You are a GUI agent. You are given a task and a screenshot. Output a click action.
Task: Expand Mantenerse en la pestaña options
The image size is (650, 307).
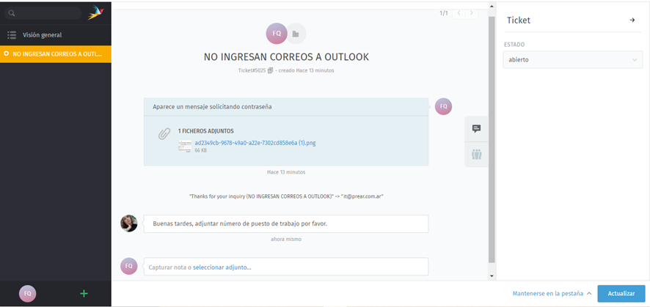click(x=552, y=293)
